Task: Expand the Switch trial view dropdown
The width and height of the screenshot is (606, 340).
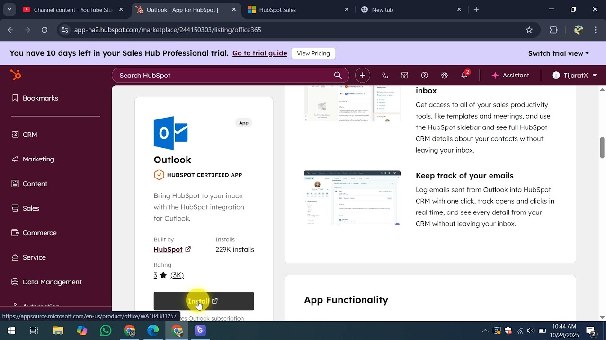Action: click(x=559, y=53)
